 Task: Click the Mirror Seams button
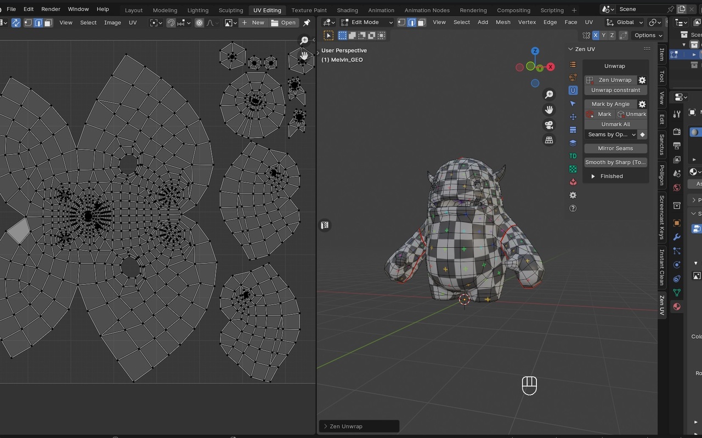pos(615,149)
